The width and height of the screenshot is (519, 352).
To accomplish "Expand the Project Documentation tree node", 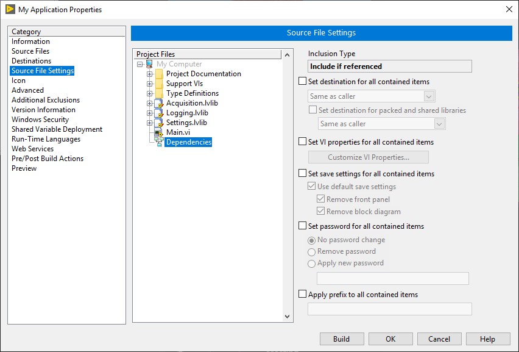I will tap(149, 74).
